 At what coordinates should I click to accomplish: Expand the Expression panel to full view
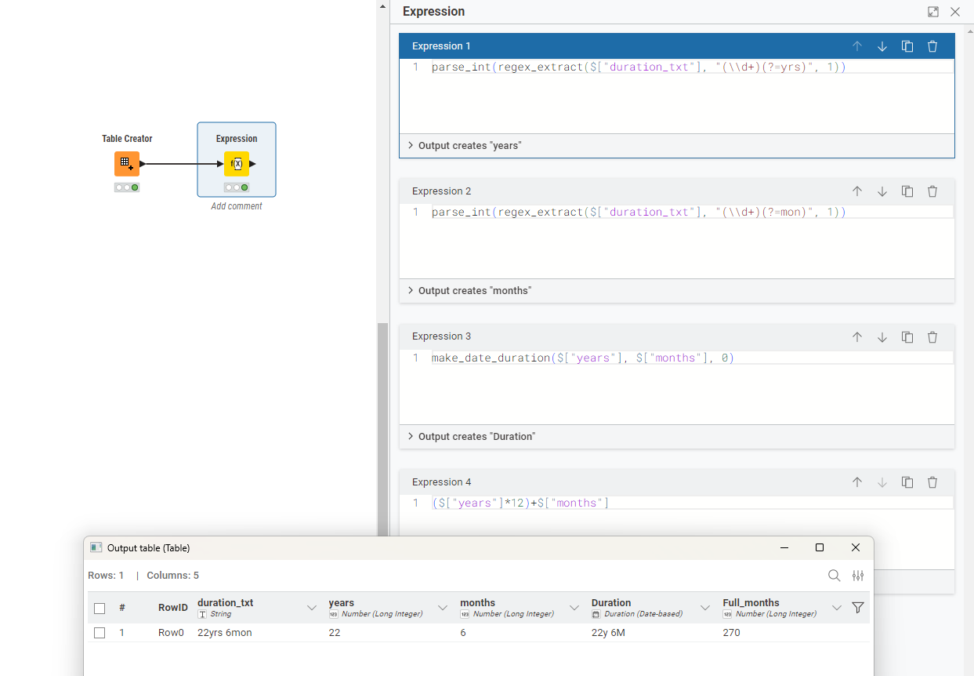pyautogui.click(x=932, y=12)
